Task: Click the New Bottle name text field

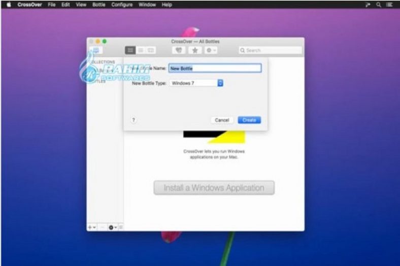Action: tap(215, 68)
